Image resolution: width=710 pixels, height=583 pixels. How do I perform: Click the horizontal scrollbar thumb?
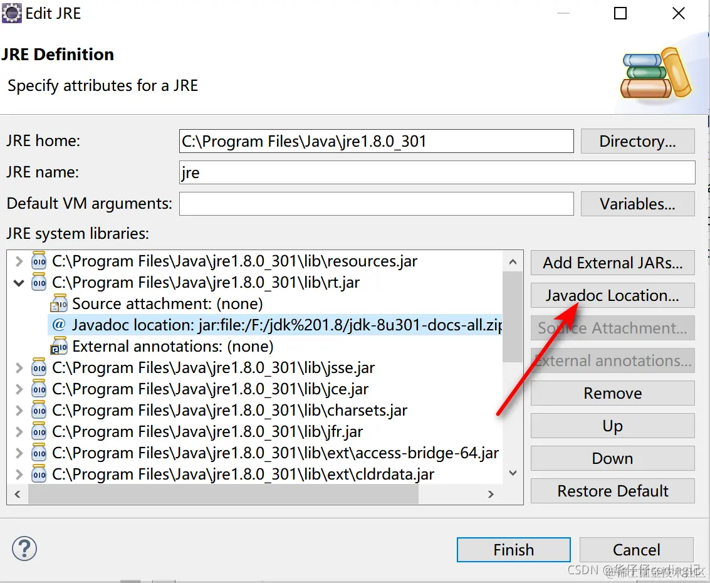tap(223, 494)
